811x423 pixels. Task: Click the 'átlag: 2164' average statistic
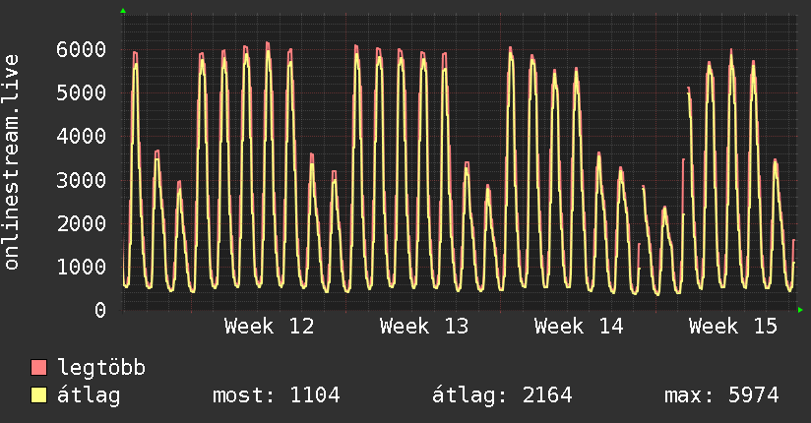click(x=502, y=396)
